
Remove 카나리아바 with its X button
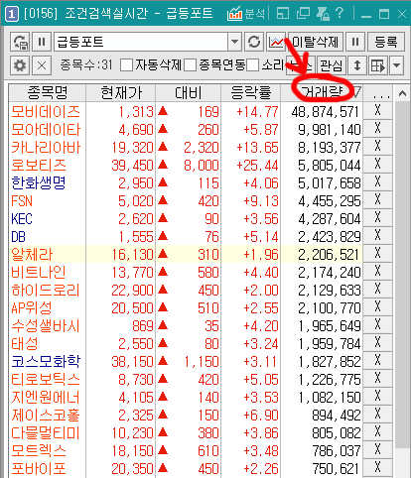click(377, 146)
